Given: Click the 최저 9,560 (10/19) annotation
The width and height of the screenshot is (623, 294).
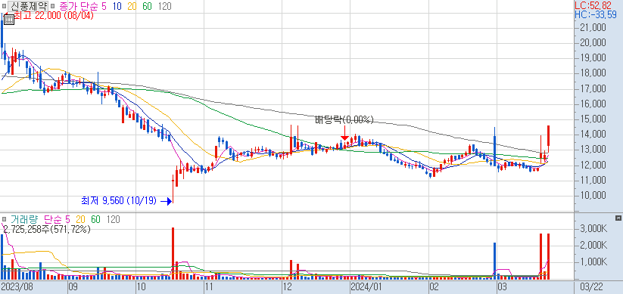Looking at the screenshot, I should (119, 202).
